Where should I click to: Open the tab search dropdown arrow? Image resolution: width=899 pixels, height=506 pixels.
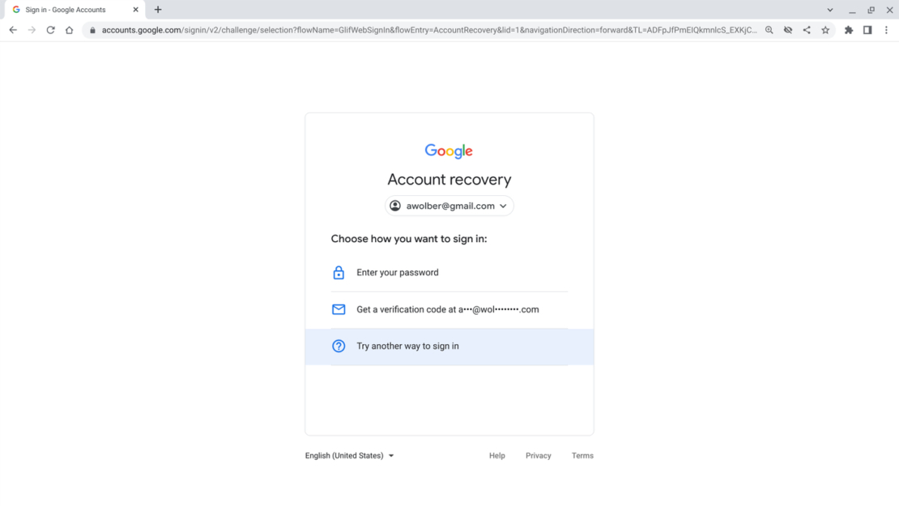point(830,10)
